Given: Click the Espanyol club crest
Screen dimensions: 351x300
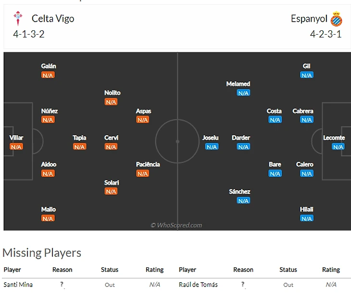Looking at the screenshot, I should tap(336, 19).
